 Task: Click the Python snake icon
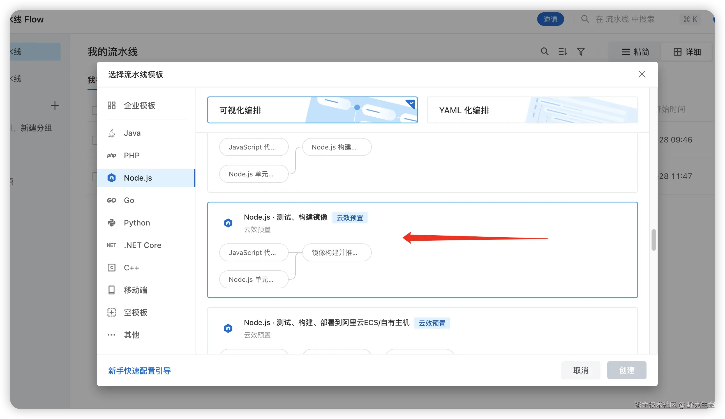pyautogui.click(x=112, y=223)
